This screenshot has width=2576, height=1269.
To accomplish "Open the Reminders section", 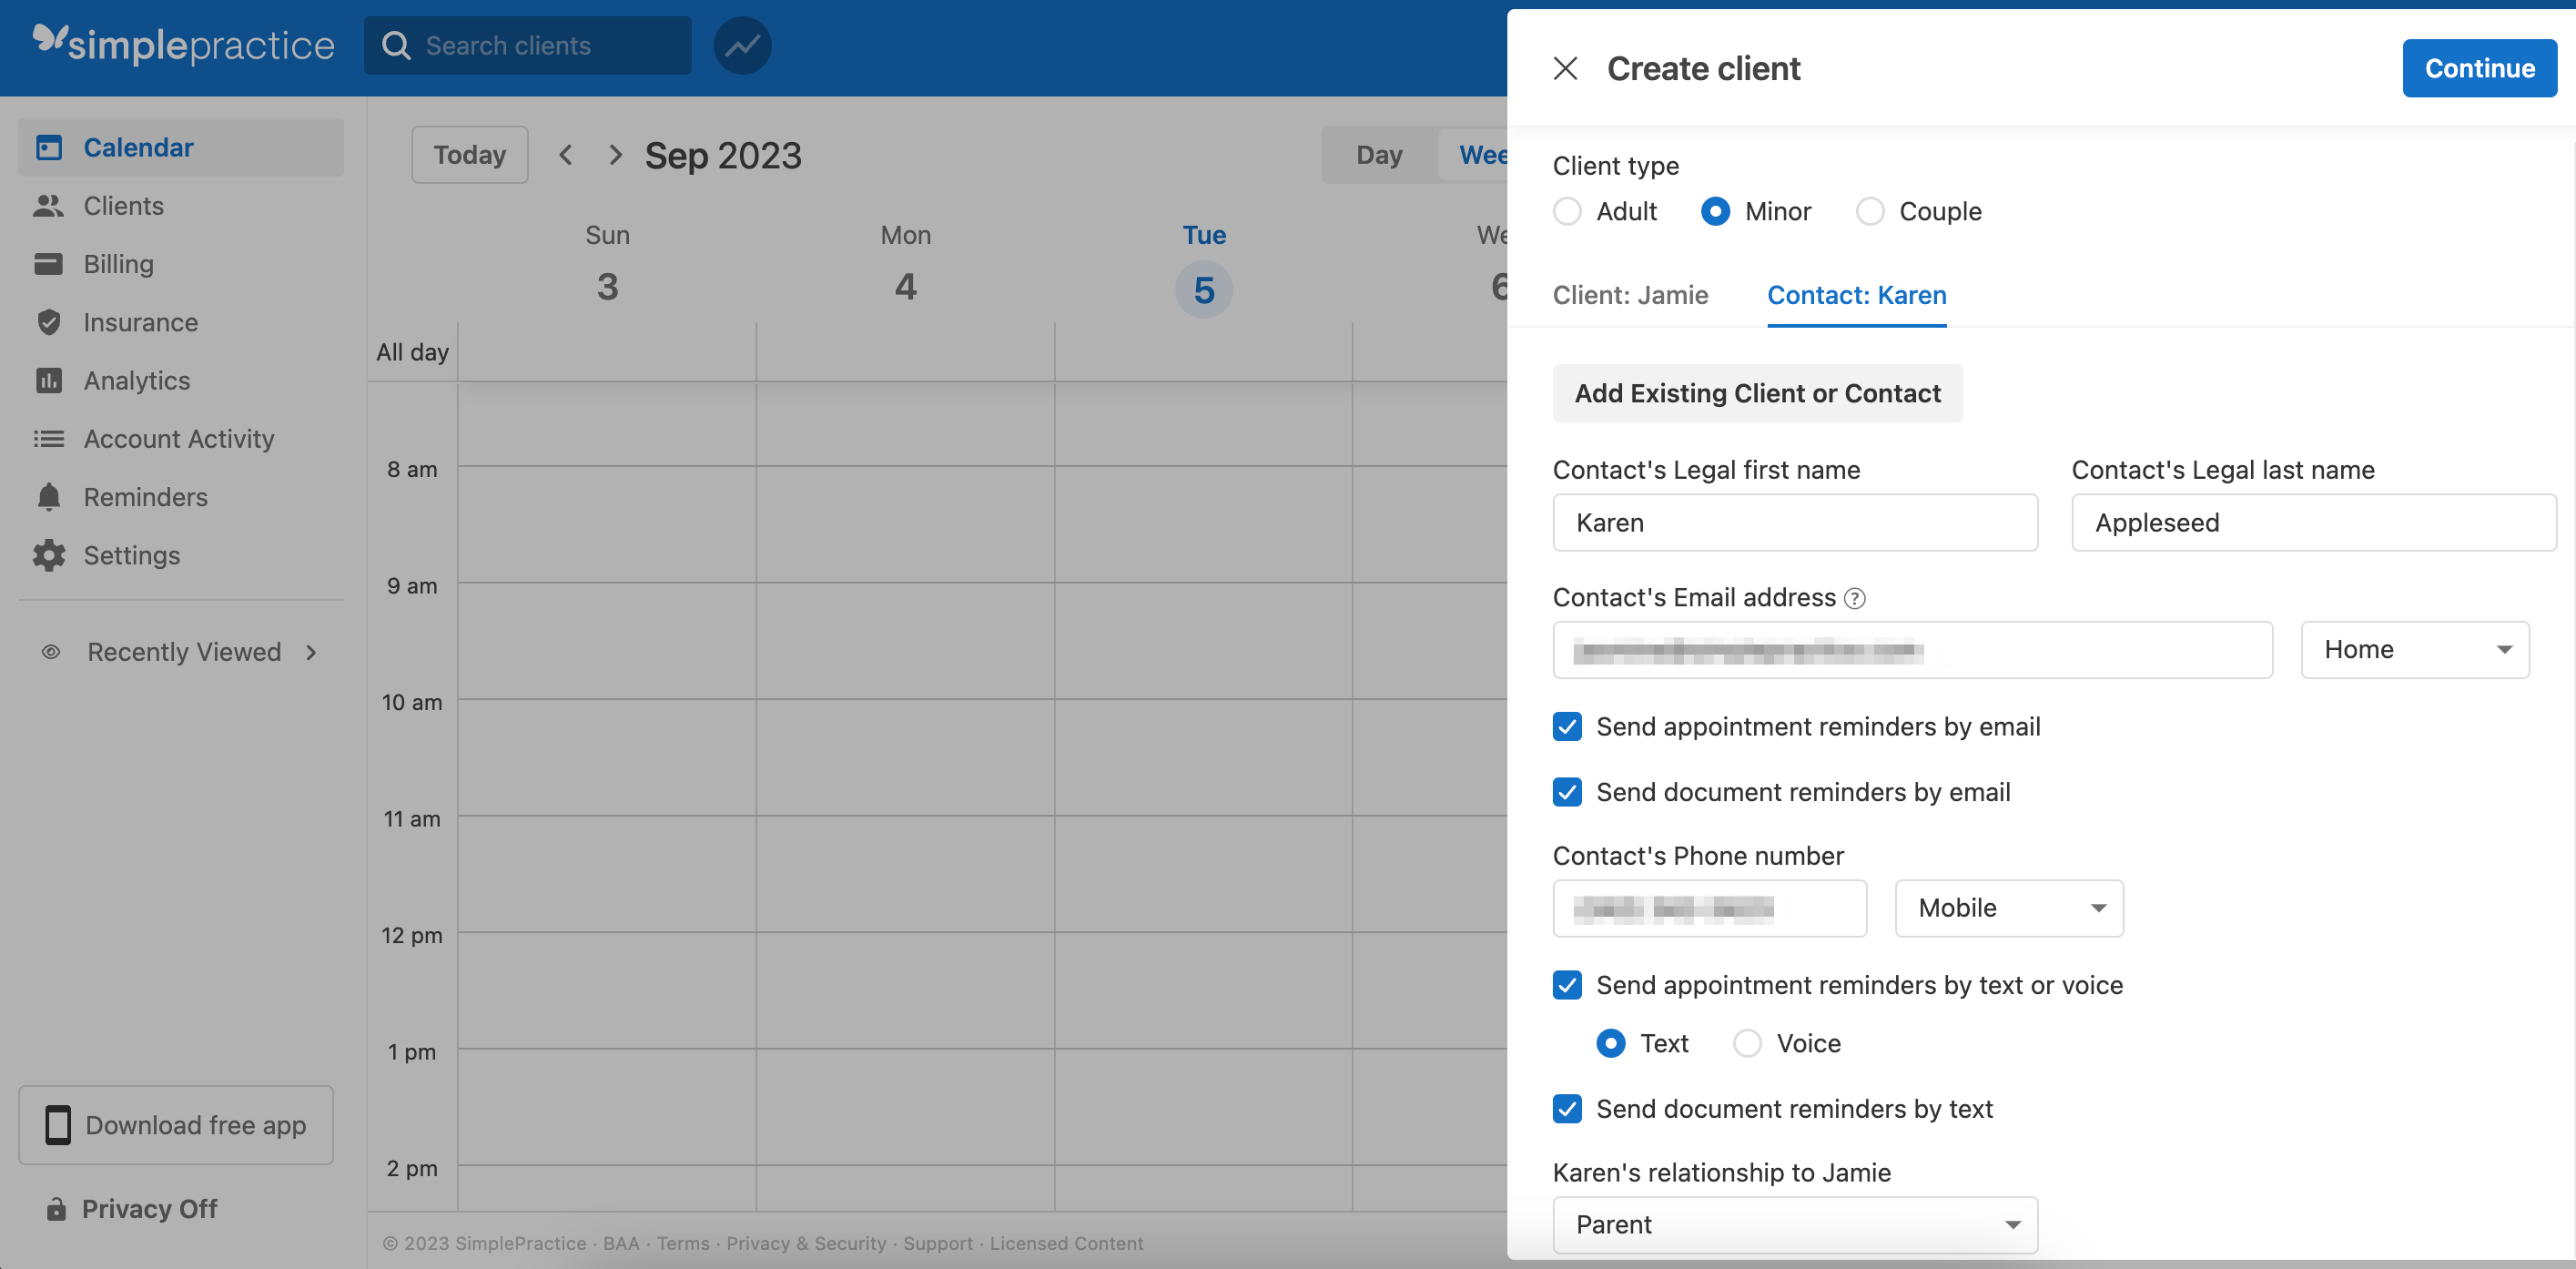I will point(143,496).
